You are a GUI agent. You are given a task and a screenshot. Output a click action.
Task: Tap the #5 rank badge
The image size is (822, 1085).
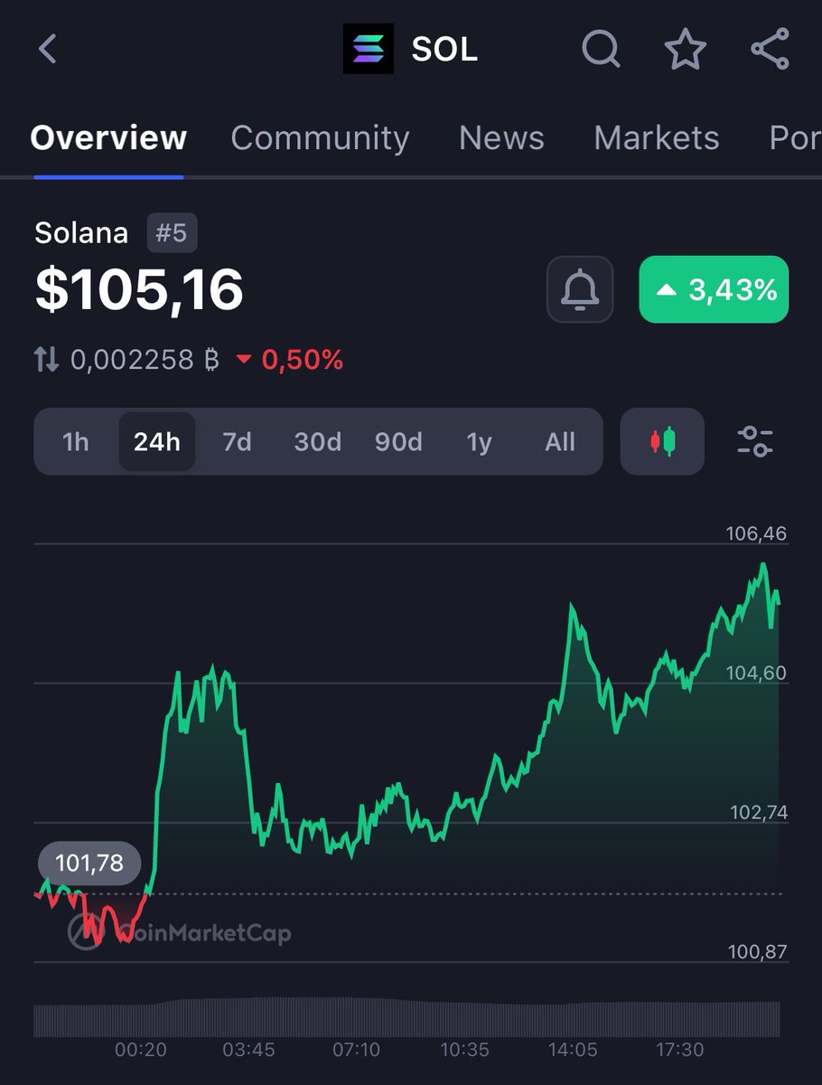(172, 233)
